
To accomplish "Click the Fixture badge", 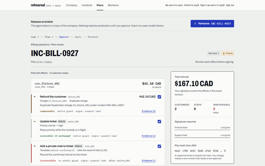I will (228, 53).
